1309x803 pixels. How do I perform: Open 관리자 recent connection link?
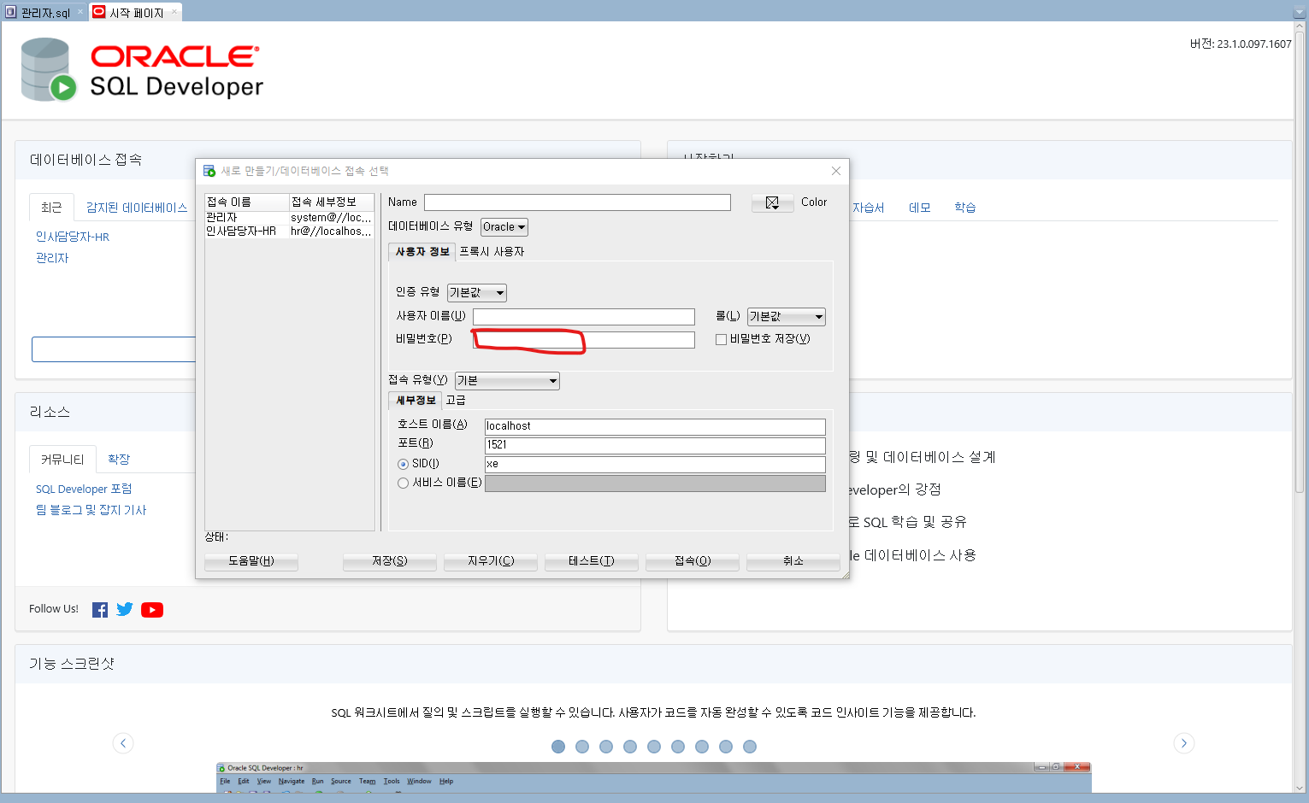pyautogui.click(x=52, y=258)
